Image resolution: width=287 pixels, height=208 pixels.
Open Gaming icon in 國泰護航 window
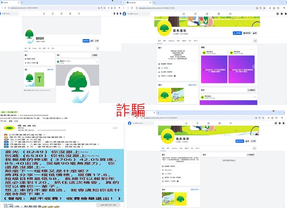tap(230, 14)
